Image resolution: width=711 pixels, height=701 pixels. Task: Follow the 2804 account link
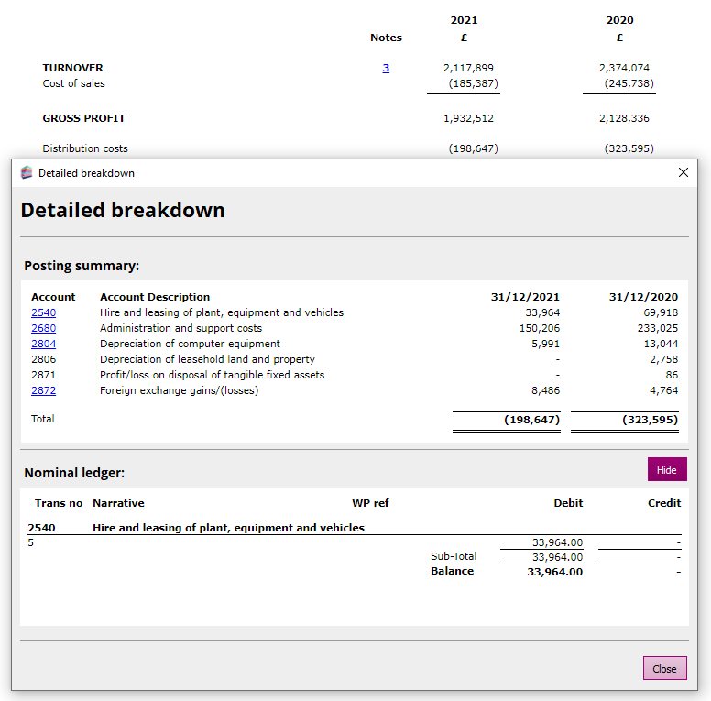43,344
